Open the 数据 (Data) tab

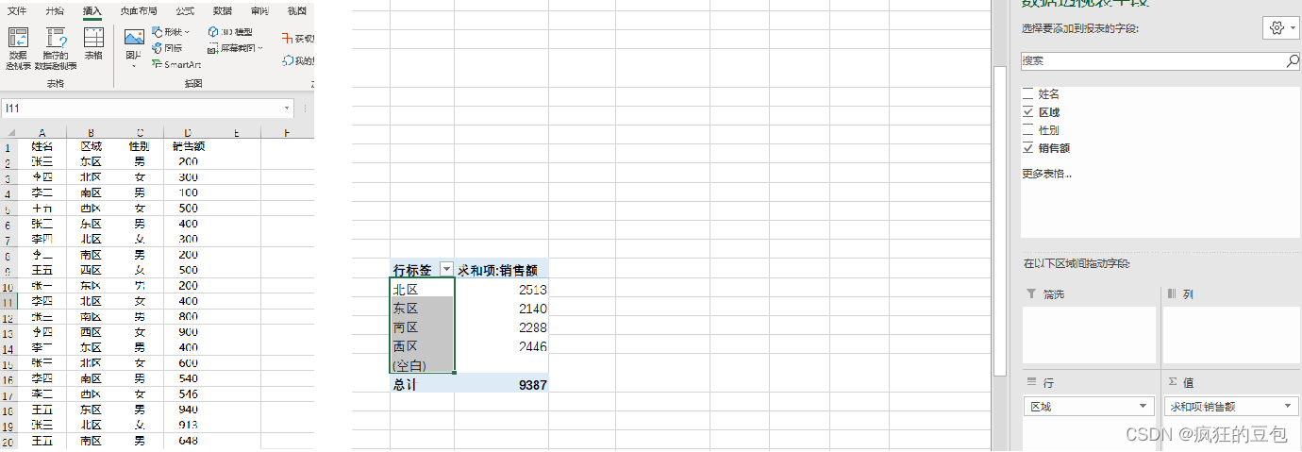pyautogui.click(x=223, y=10)
